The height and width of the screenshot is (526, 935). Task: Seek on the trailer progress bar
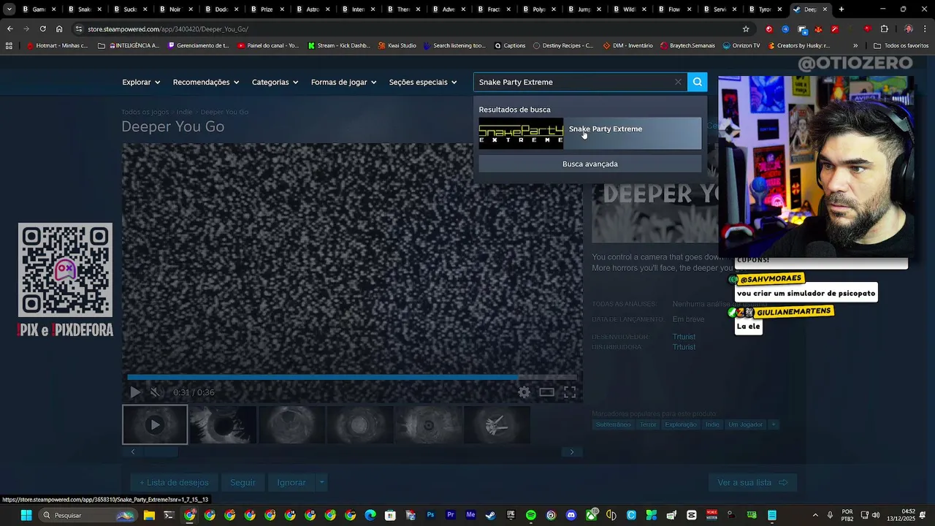[x=352, y=377]
